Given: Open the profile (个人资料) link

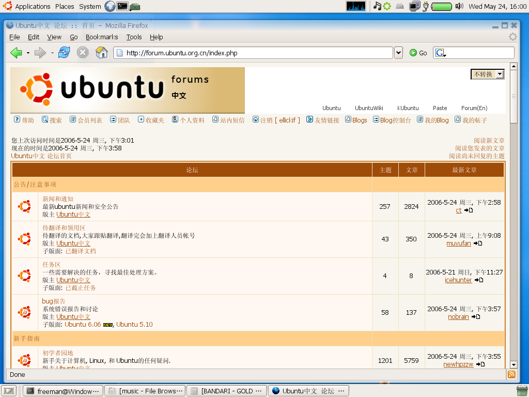Looking at the screenshot, I should (188, 120).
